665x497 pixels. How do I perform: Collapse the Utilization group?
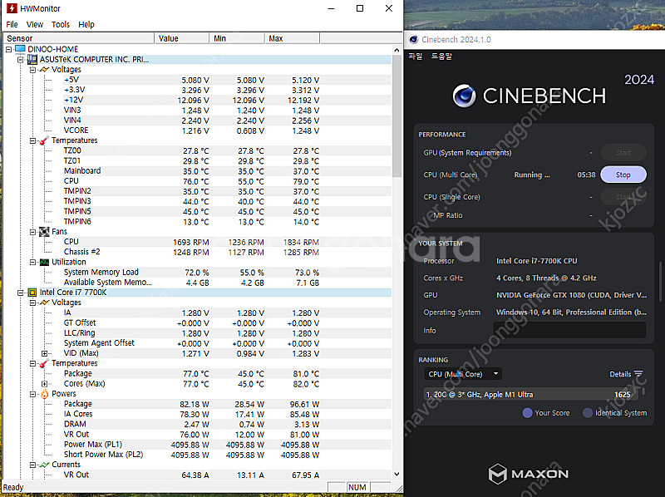click(x=32, y=262)
